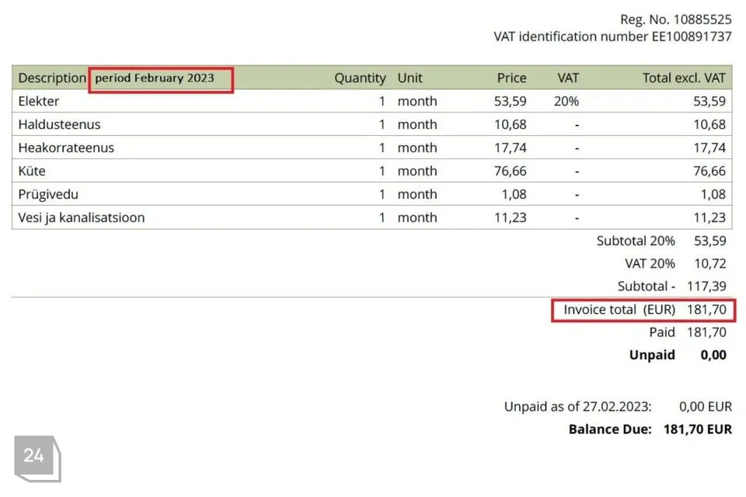Click the 20% VAT value for Elekter

click(567, 101)
